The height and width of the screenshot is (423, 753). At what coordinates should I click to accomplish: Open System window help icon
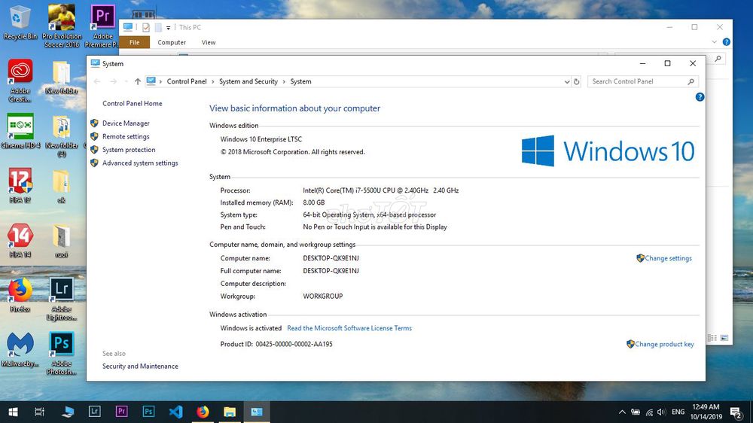tap(700, 97)
